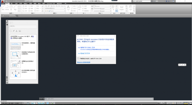Toggle the layer lightbulb on/off icon
This screenshot has width=192, height=105.
pyautogui.click(x=46, y=11)
